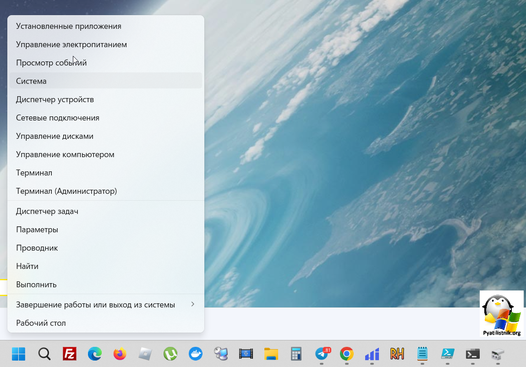Expand the 'Завершение работы или выход из системы' submenu arrow
The height and width of the screenshot is (367, 526).
pyautogui.click(x=192, y=304)
